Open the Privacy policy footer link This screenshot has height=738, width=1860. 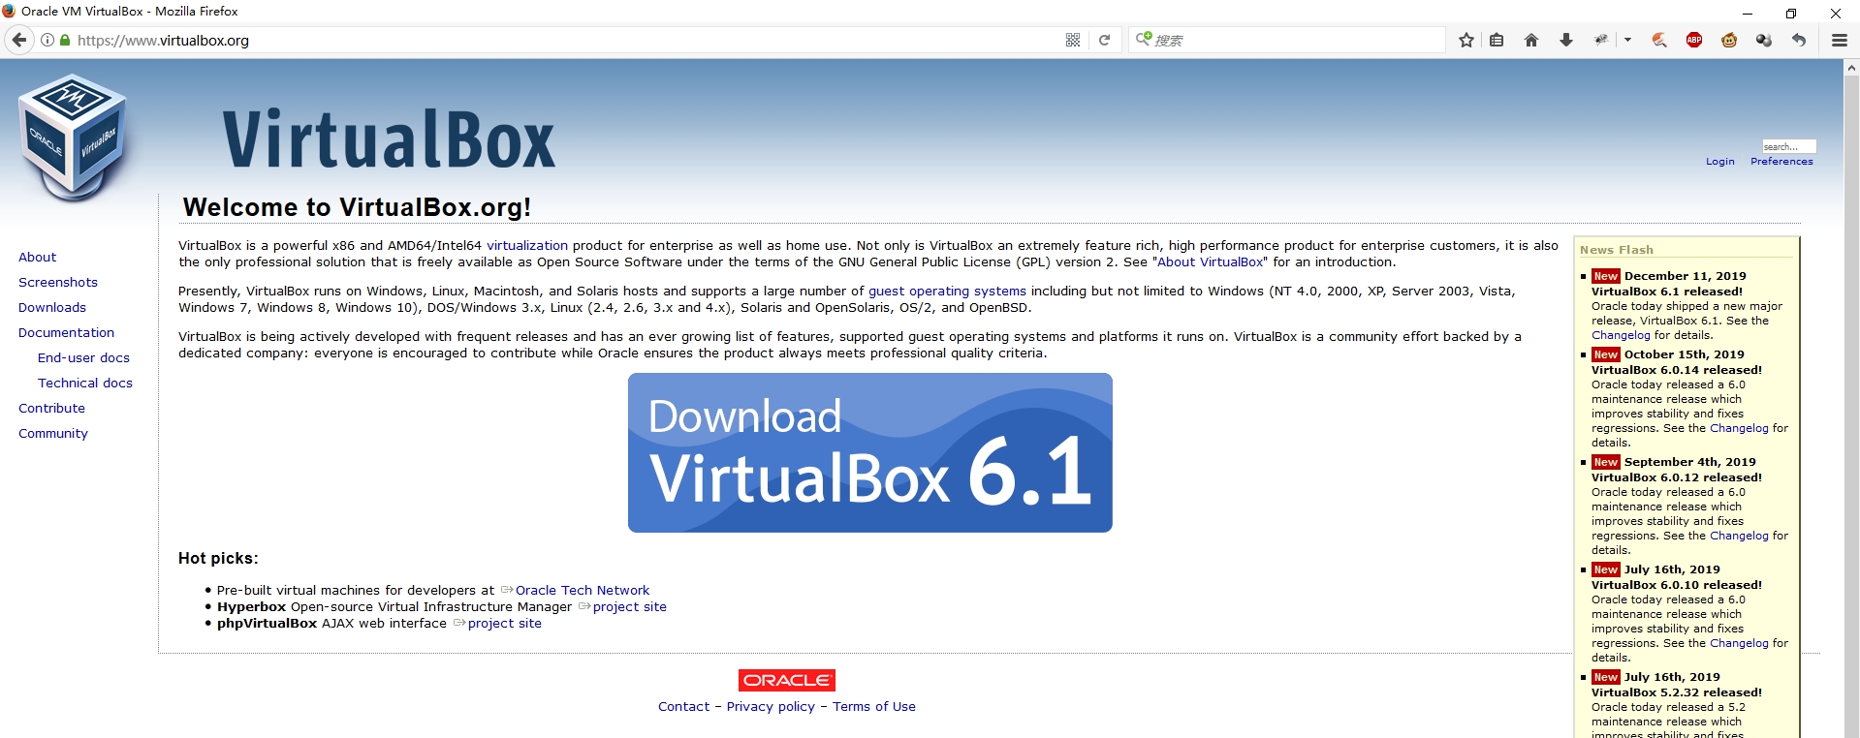pyautogui.click(x=772, y=706)
